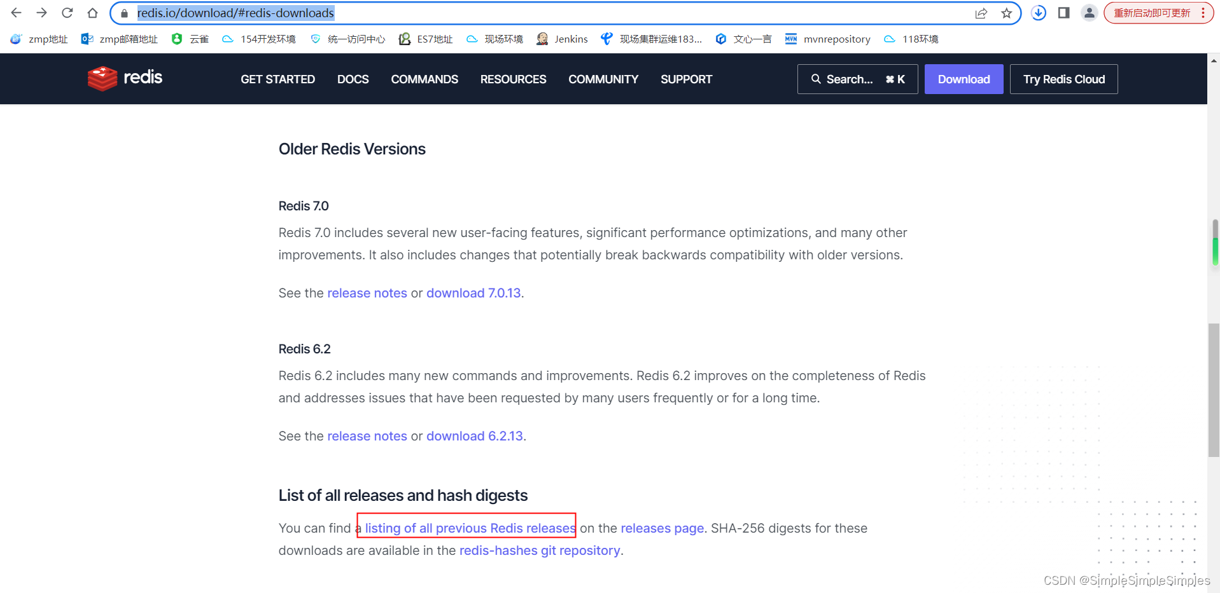The image size is (1220, 593).
Task: Open Redis 7.0 release notes link
Action: tap(367, 293)
